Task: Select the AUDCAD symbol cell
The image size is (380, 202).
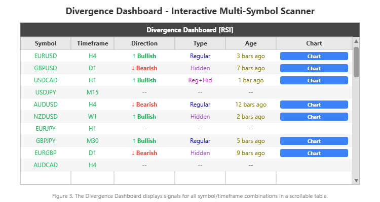Action: [x=46, y=165]
